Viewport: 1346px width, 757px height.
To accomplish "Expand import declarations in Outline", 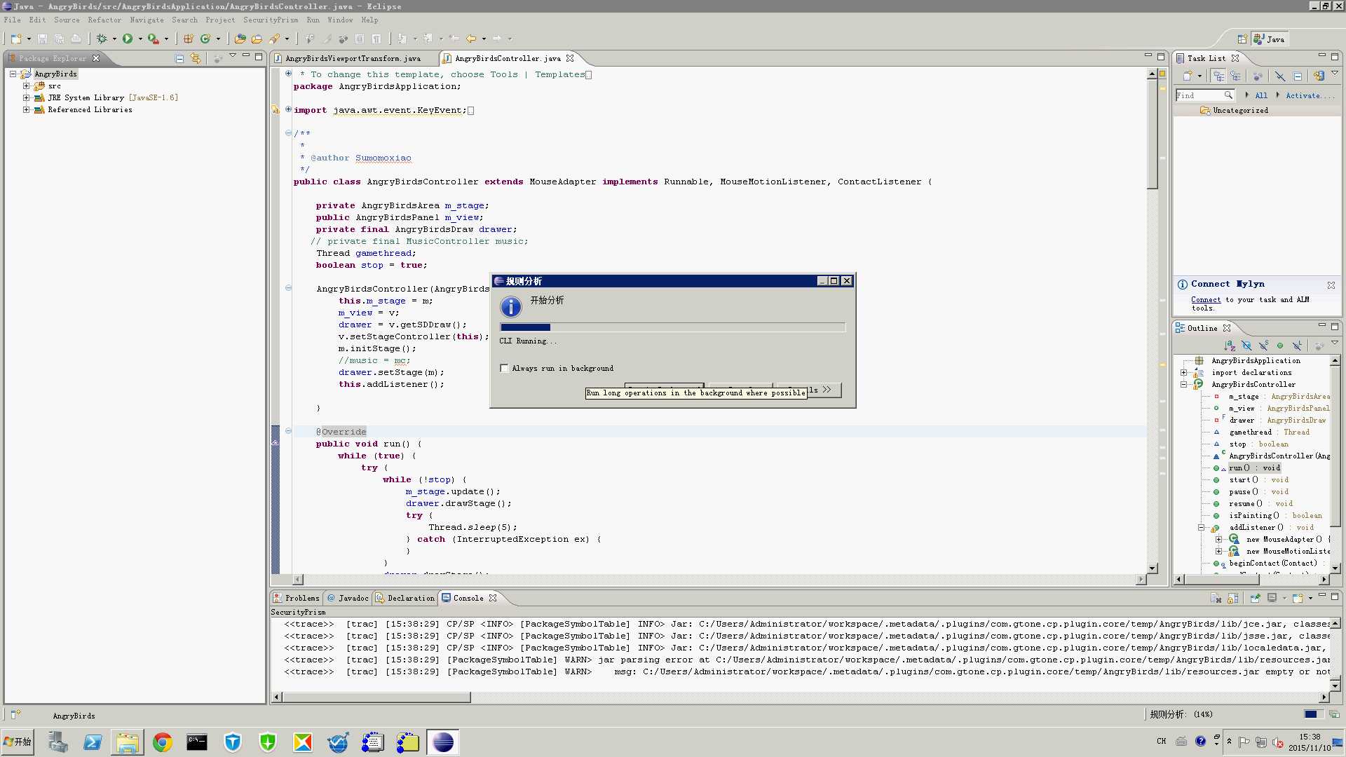I will click(1184, 372).
